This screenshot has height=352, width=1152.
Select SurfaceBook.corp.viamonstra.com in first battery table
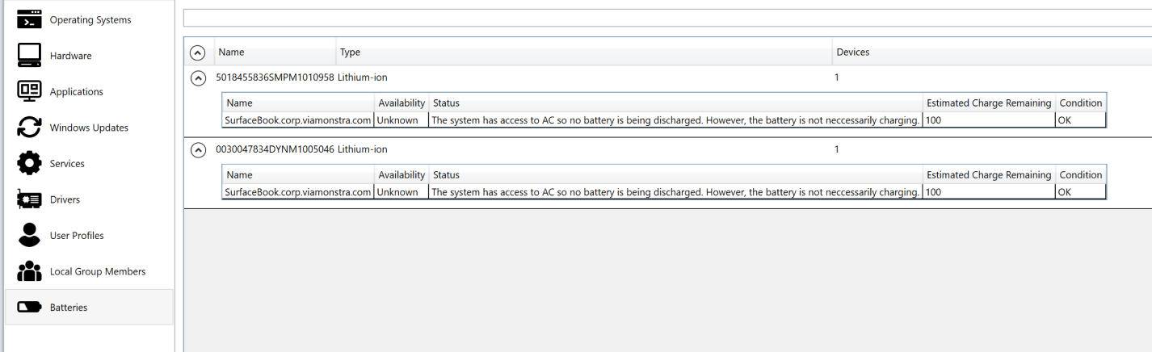298,120
